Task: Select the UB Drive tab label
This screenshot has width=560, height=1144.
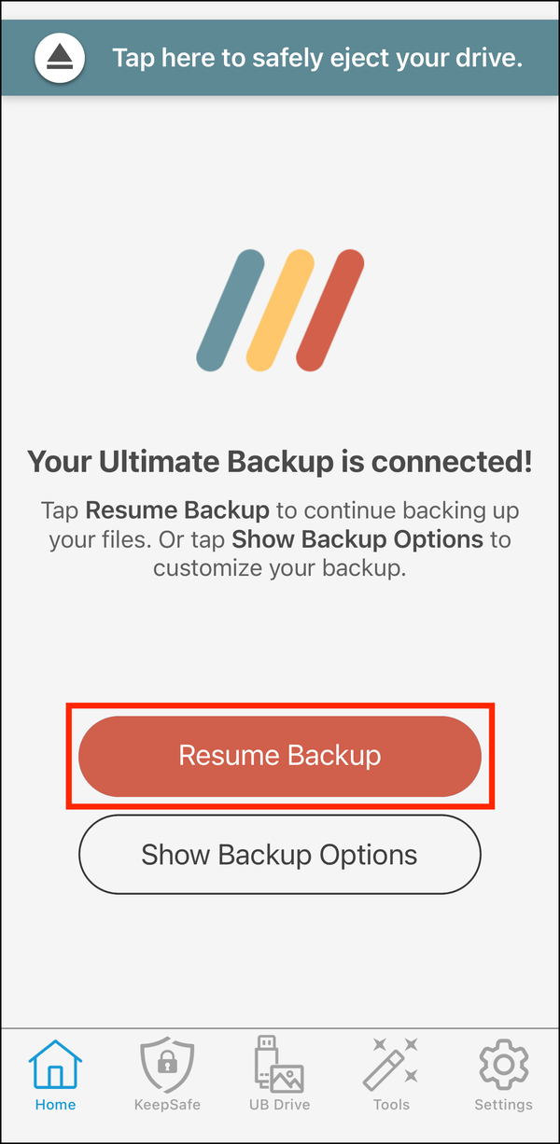Action: tap(279, 1105)
